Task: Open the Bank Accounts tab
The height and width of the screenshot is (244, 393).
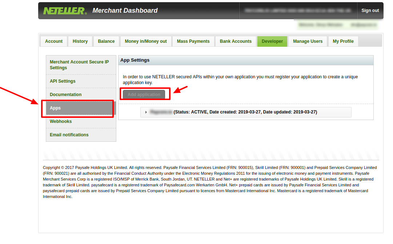Action: click(236, 41)
